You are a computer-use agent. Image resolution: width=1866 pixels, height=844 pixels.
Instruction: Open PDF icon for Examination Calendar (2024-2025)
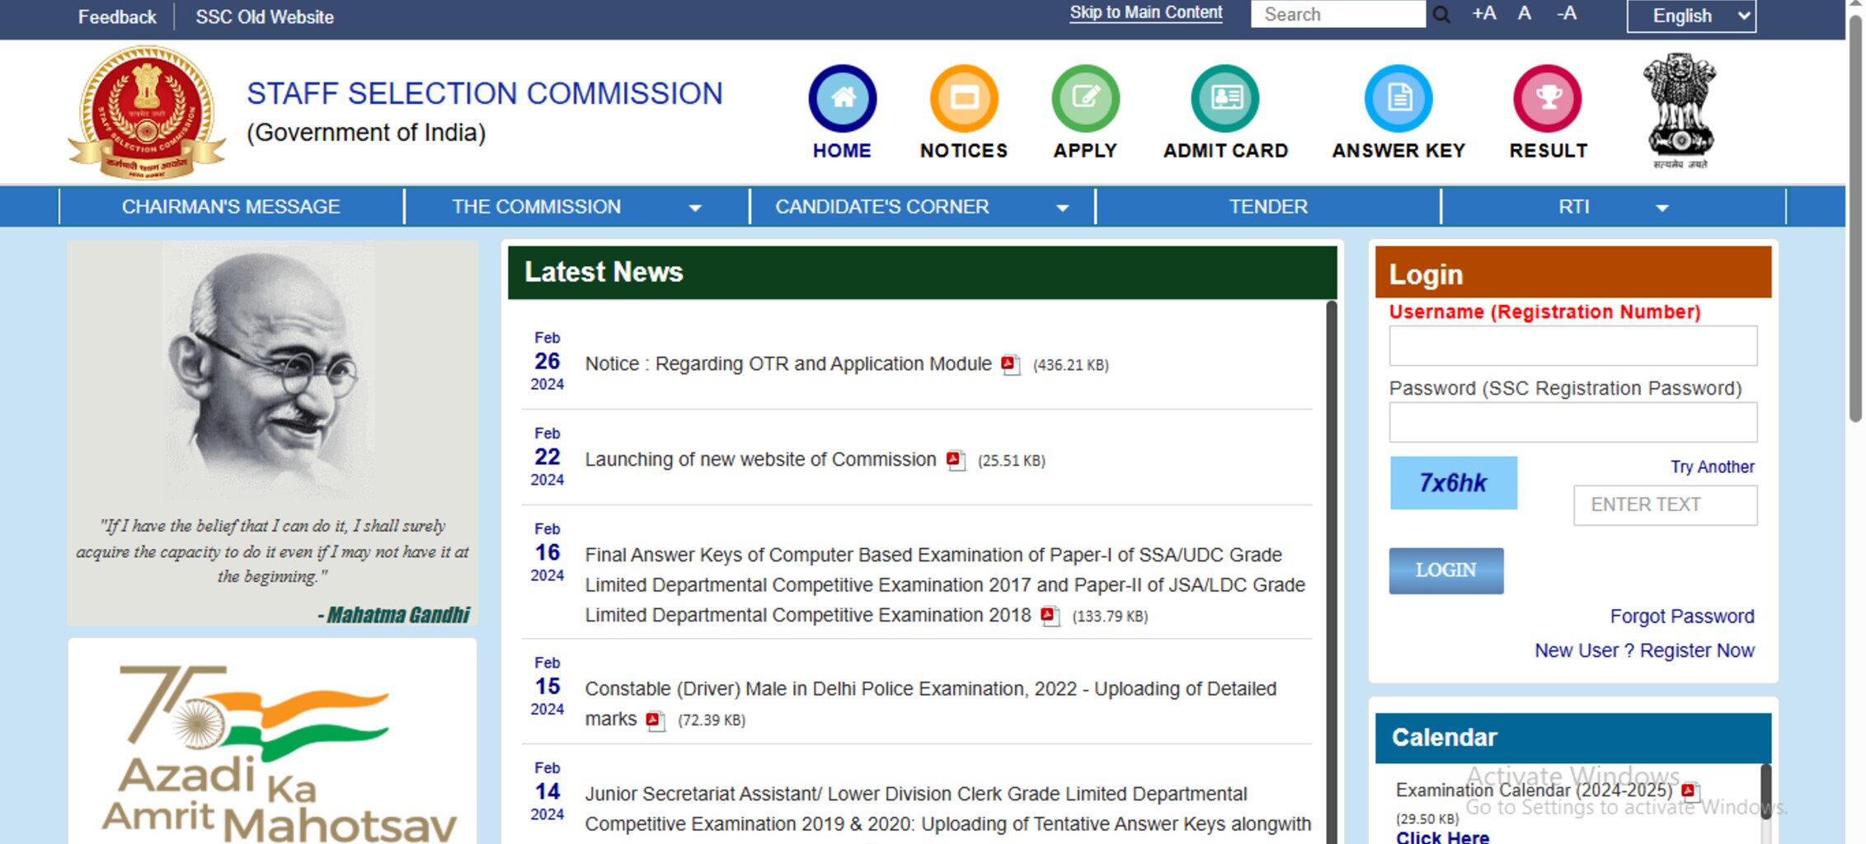(1690, 791)
